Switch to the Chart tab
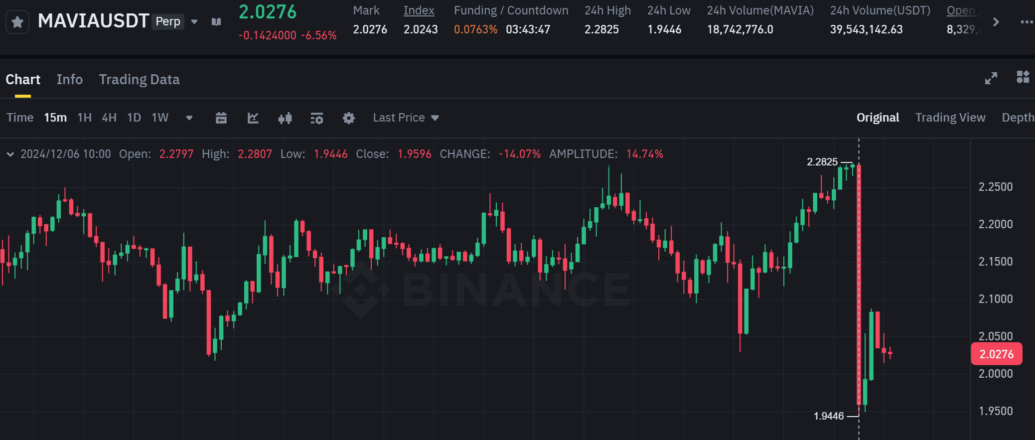The width and height of the screenshot is (1035, 440). 23,80
